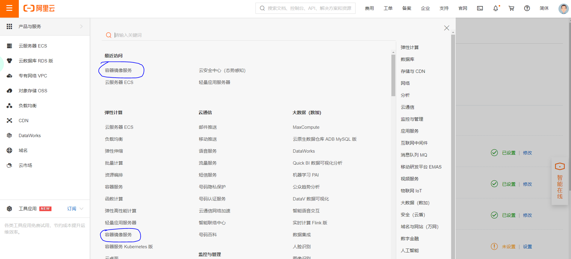Open the 简体 language selector

tap(544, 8)
